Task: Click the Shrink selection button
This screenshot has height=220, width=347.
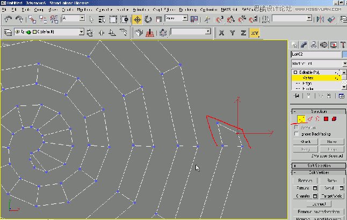Action: point(306,142)
